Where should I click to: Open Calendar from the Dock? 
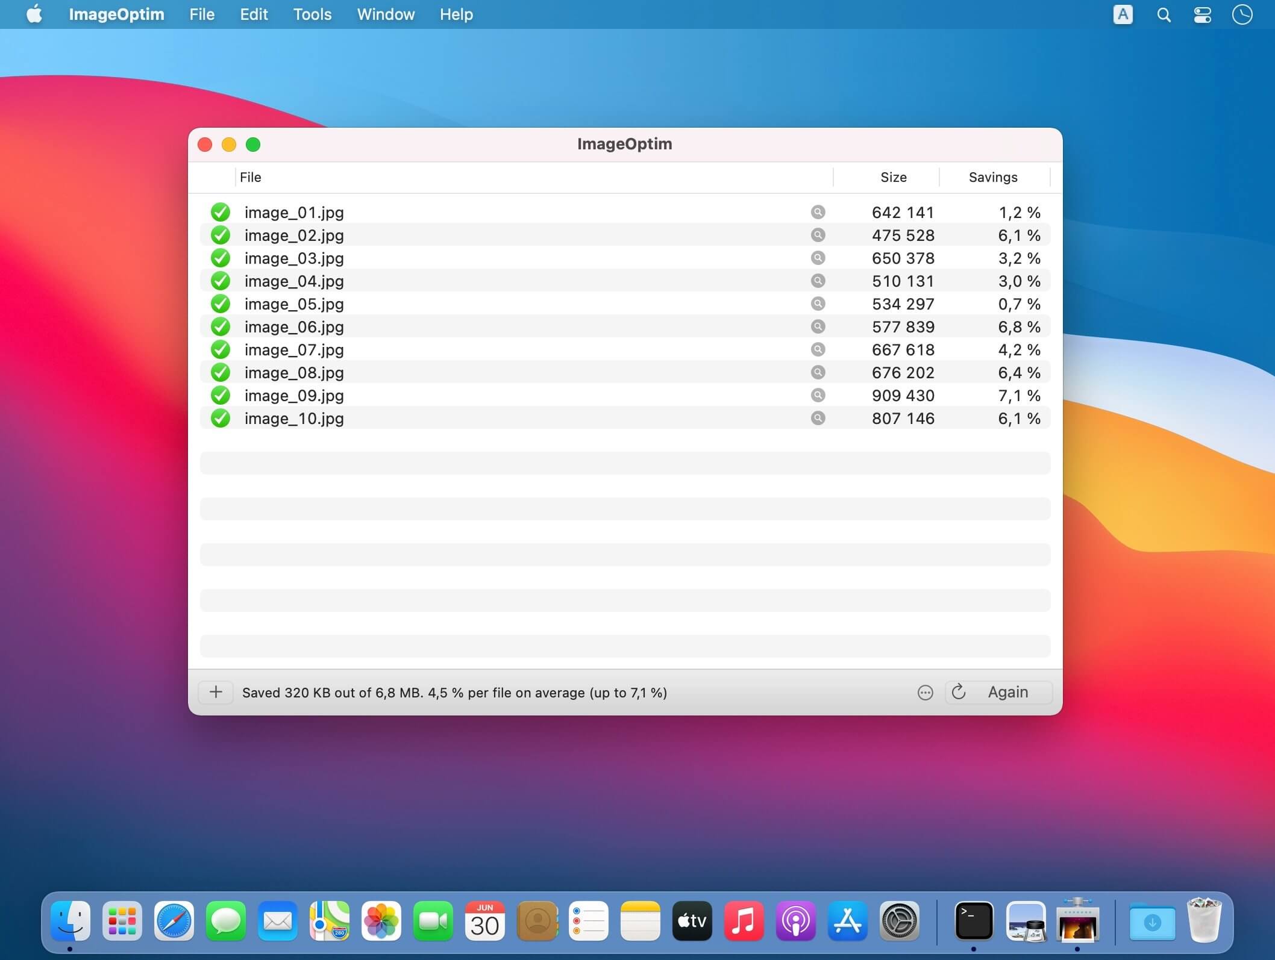485,921
